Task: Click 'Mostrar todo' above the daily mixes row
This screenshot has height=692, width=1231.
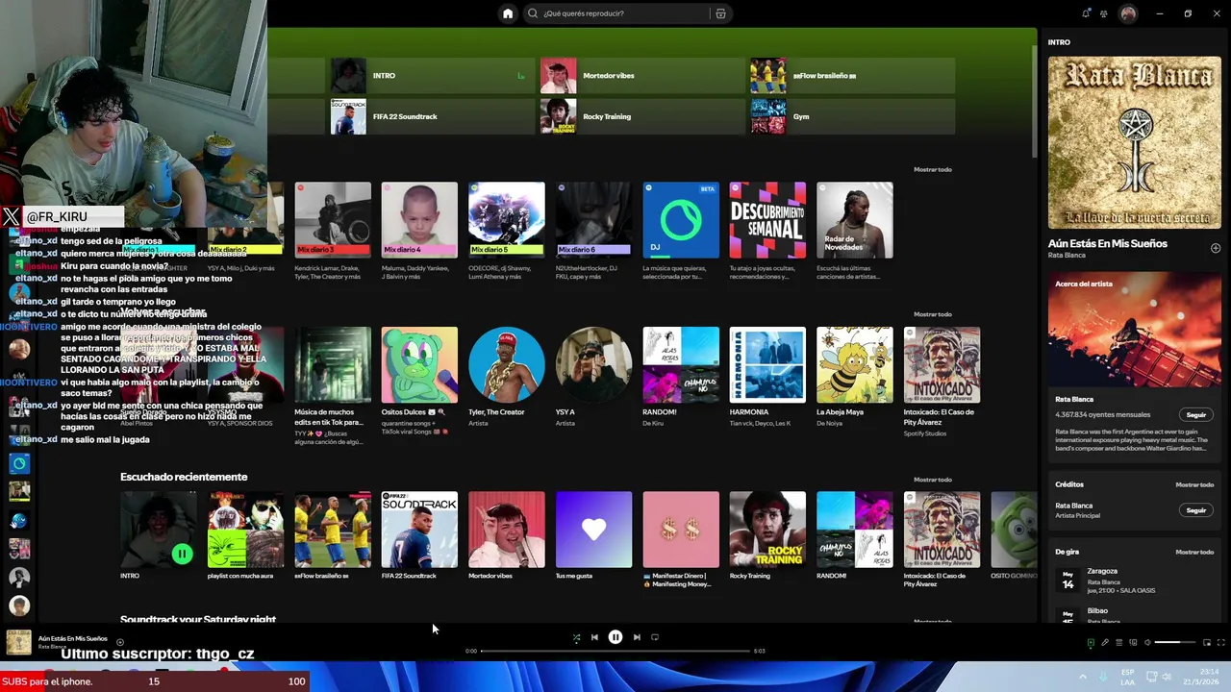Action: [932, 169]
